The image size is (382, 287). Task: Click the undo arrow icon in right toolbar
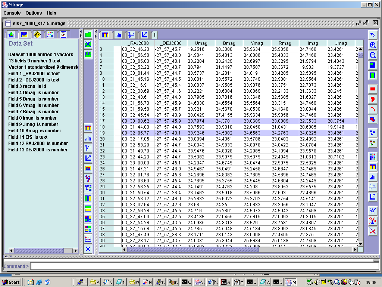coord(372,35)
